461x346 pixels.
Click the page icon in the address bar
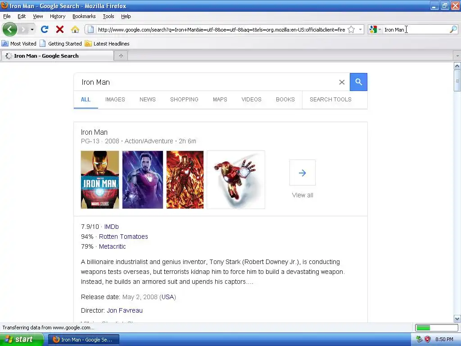(91, 29)
